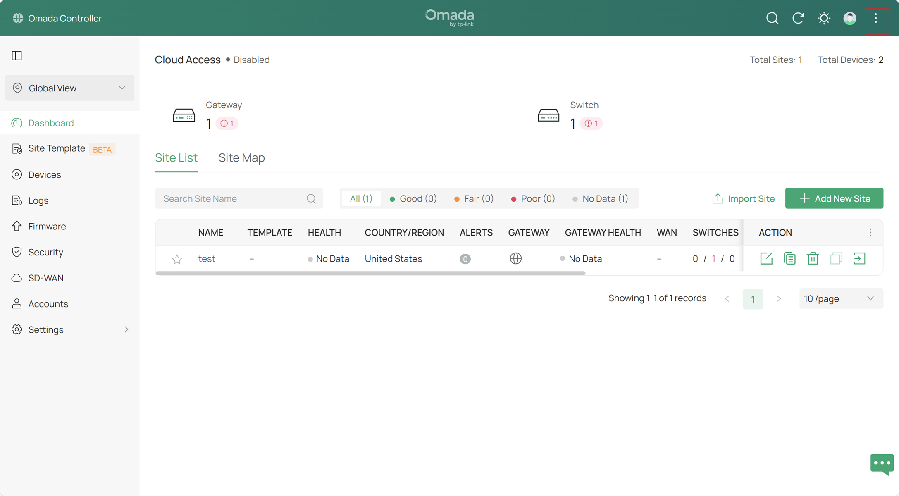Star the test site as favorite
899x496 pixels.
177,259
